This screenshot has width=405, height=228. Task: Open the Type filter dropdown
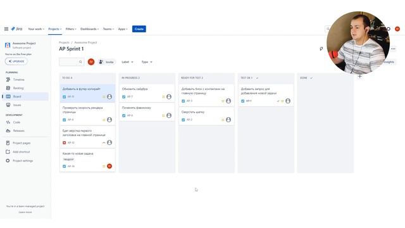point(147,62)
